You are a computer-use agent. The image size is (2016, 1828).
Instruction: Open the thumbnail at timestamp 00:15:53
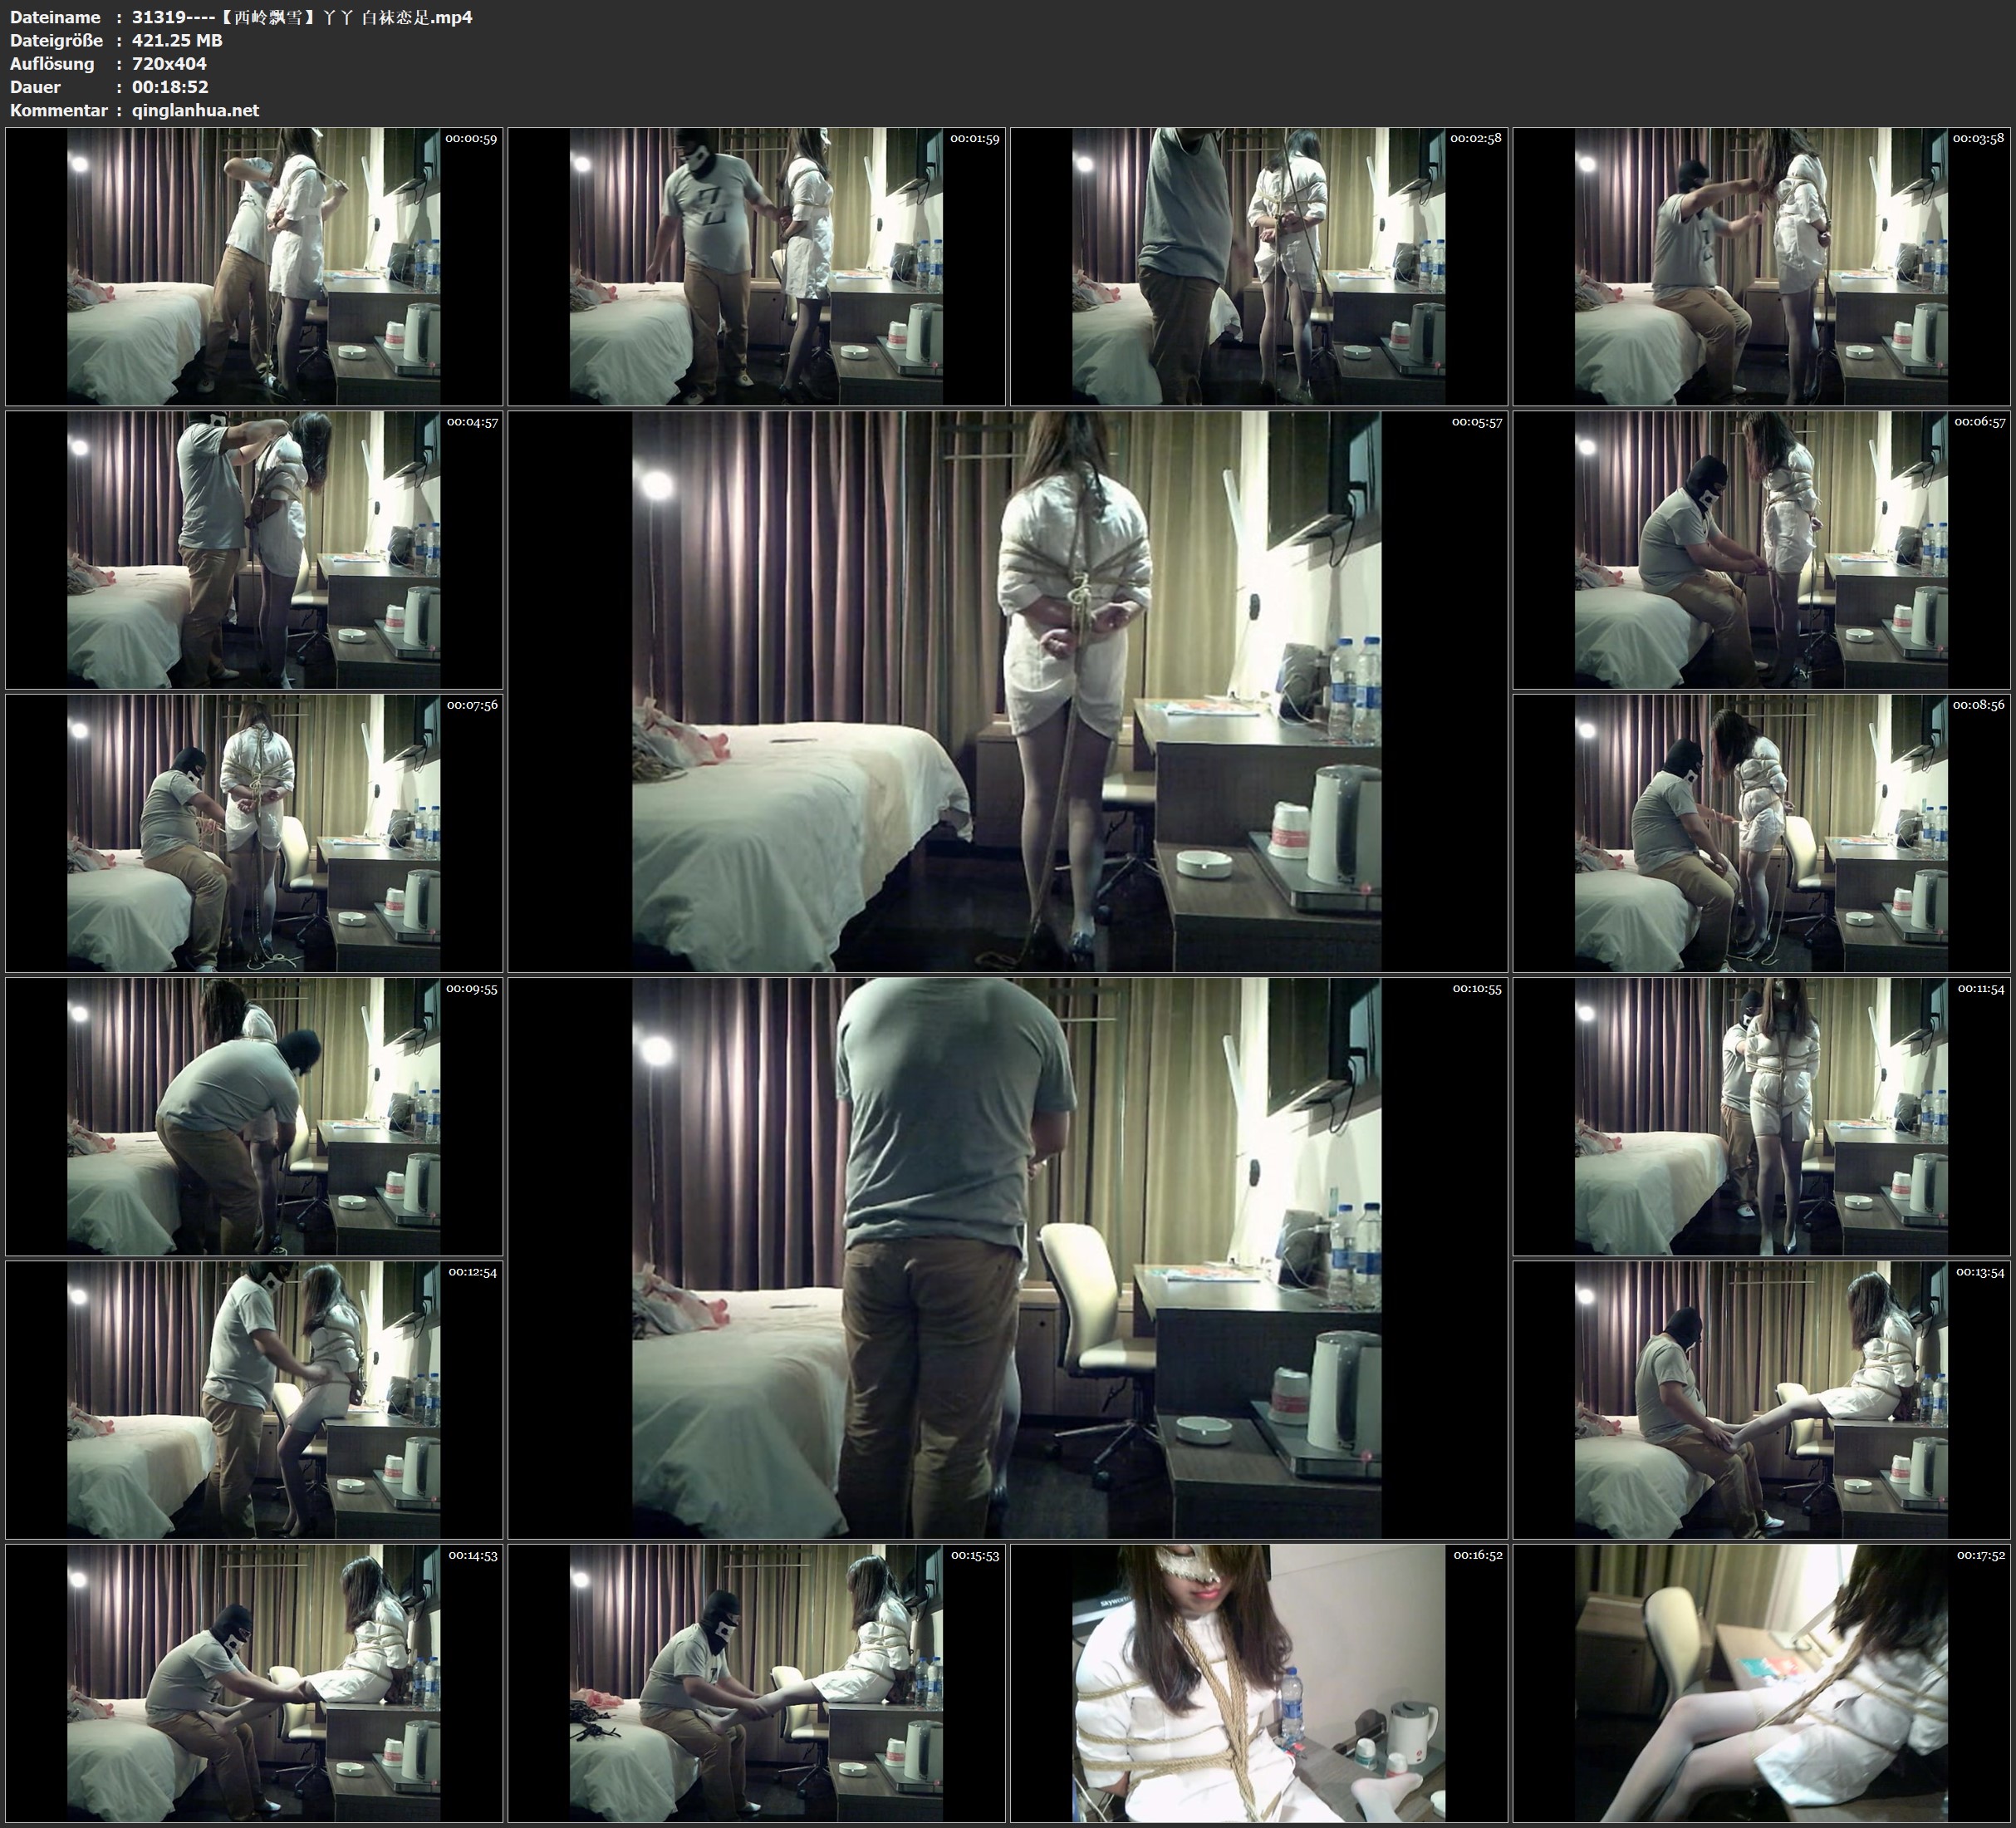(756, 1682)
